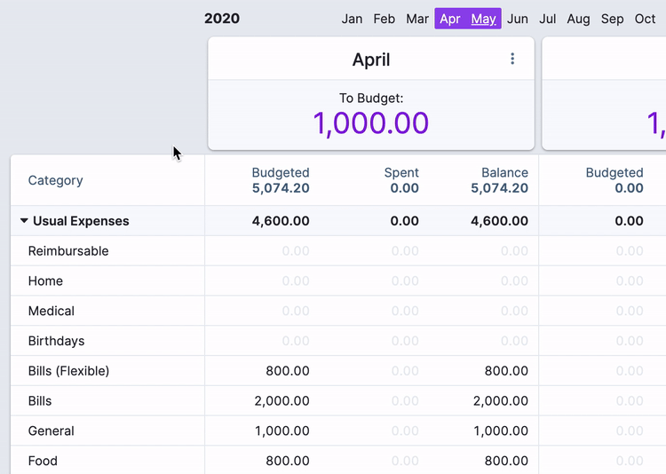Edit April budgeted 800.00 for Bills (Flexible)
Image resolution: width=666 pixels, height=474 pixels.
click(x=288, y=371)
